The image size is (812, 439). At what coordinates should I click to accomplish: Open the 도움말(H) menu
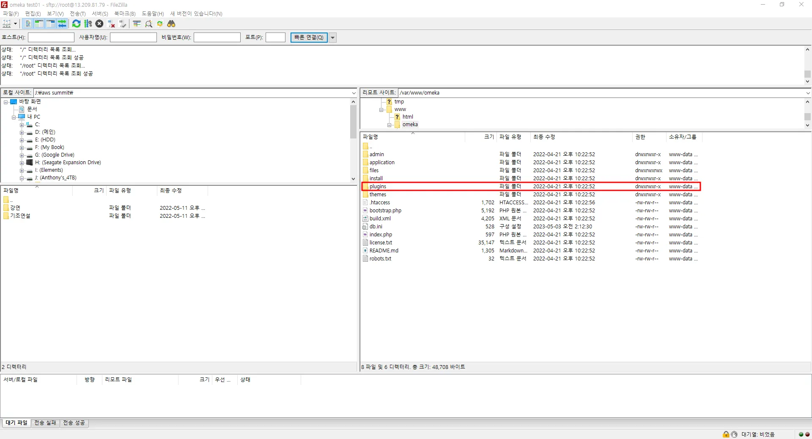tap(153, 14)
